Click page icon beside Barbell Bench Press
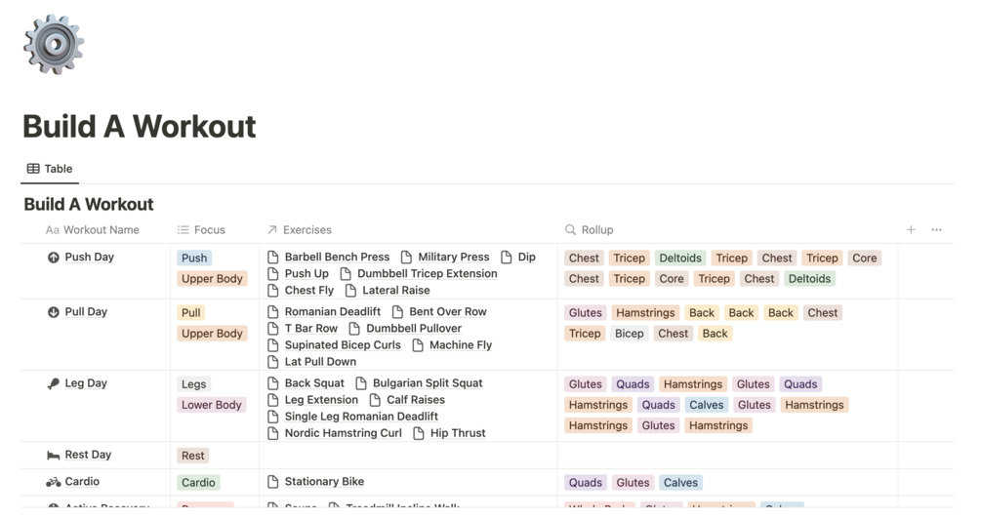Screen dimensions: 981x519 (x=272, y=257)
